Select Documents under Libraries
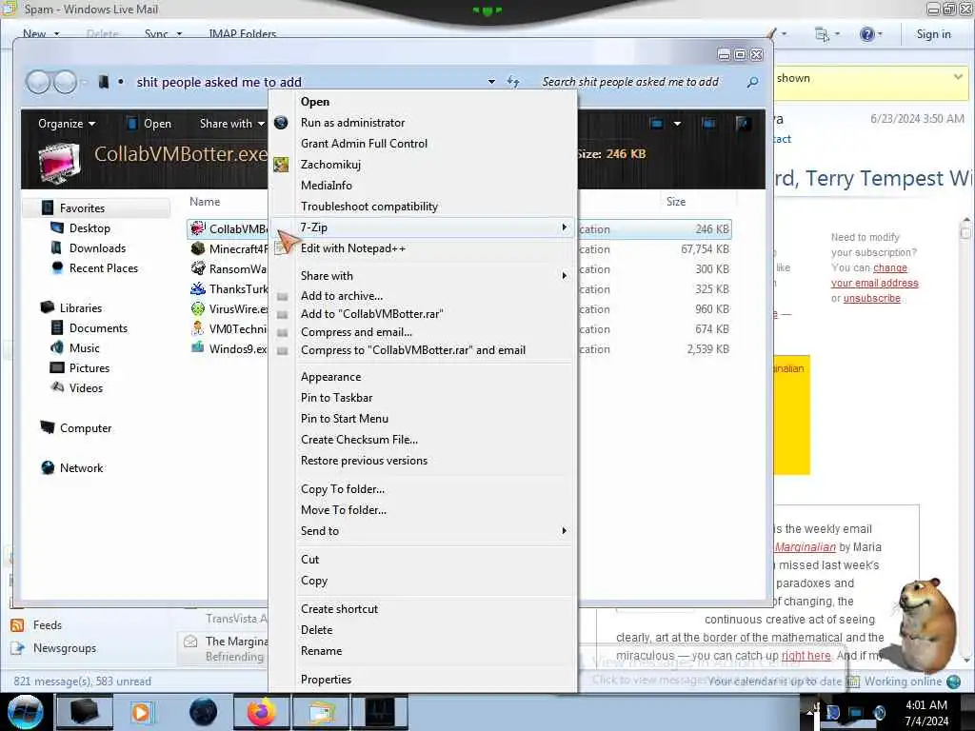The image size is (975, 731). [x=98, y=328]
